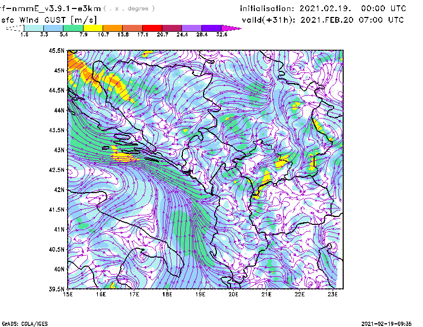Click the lavender 24.4–28.4 legend swatch
This screenshot has width=423, height=327.
click(x=191, y=28)
